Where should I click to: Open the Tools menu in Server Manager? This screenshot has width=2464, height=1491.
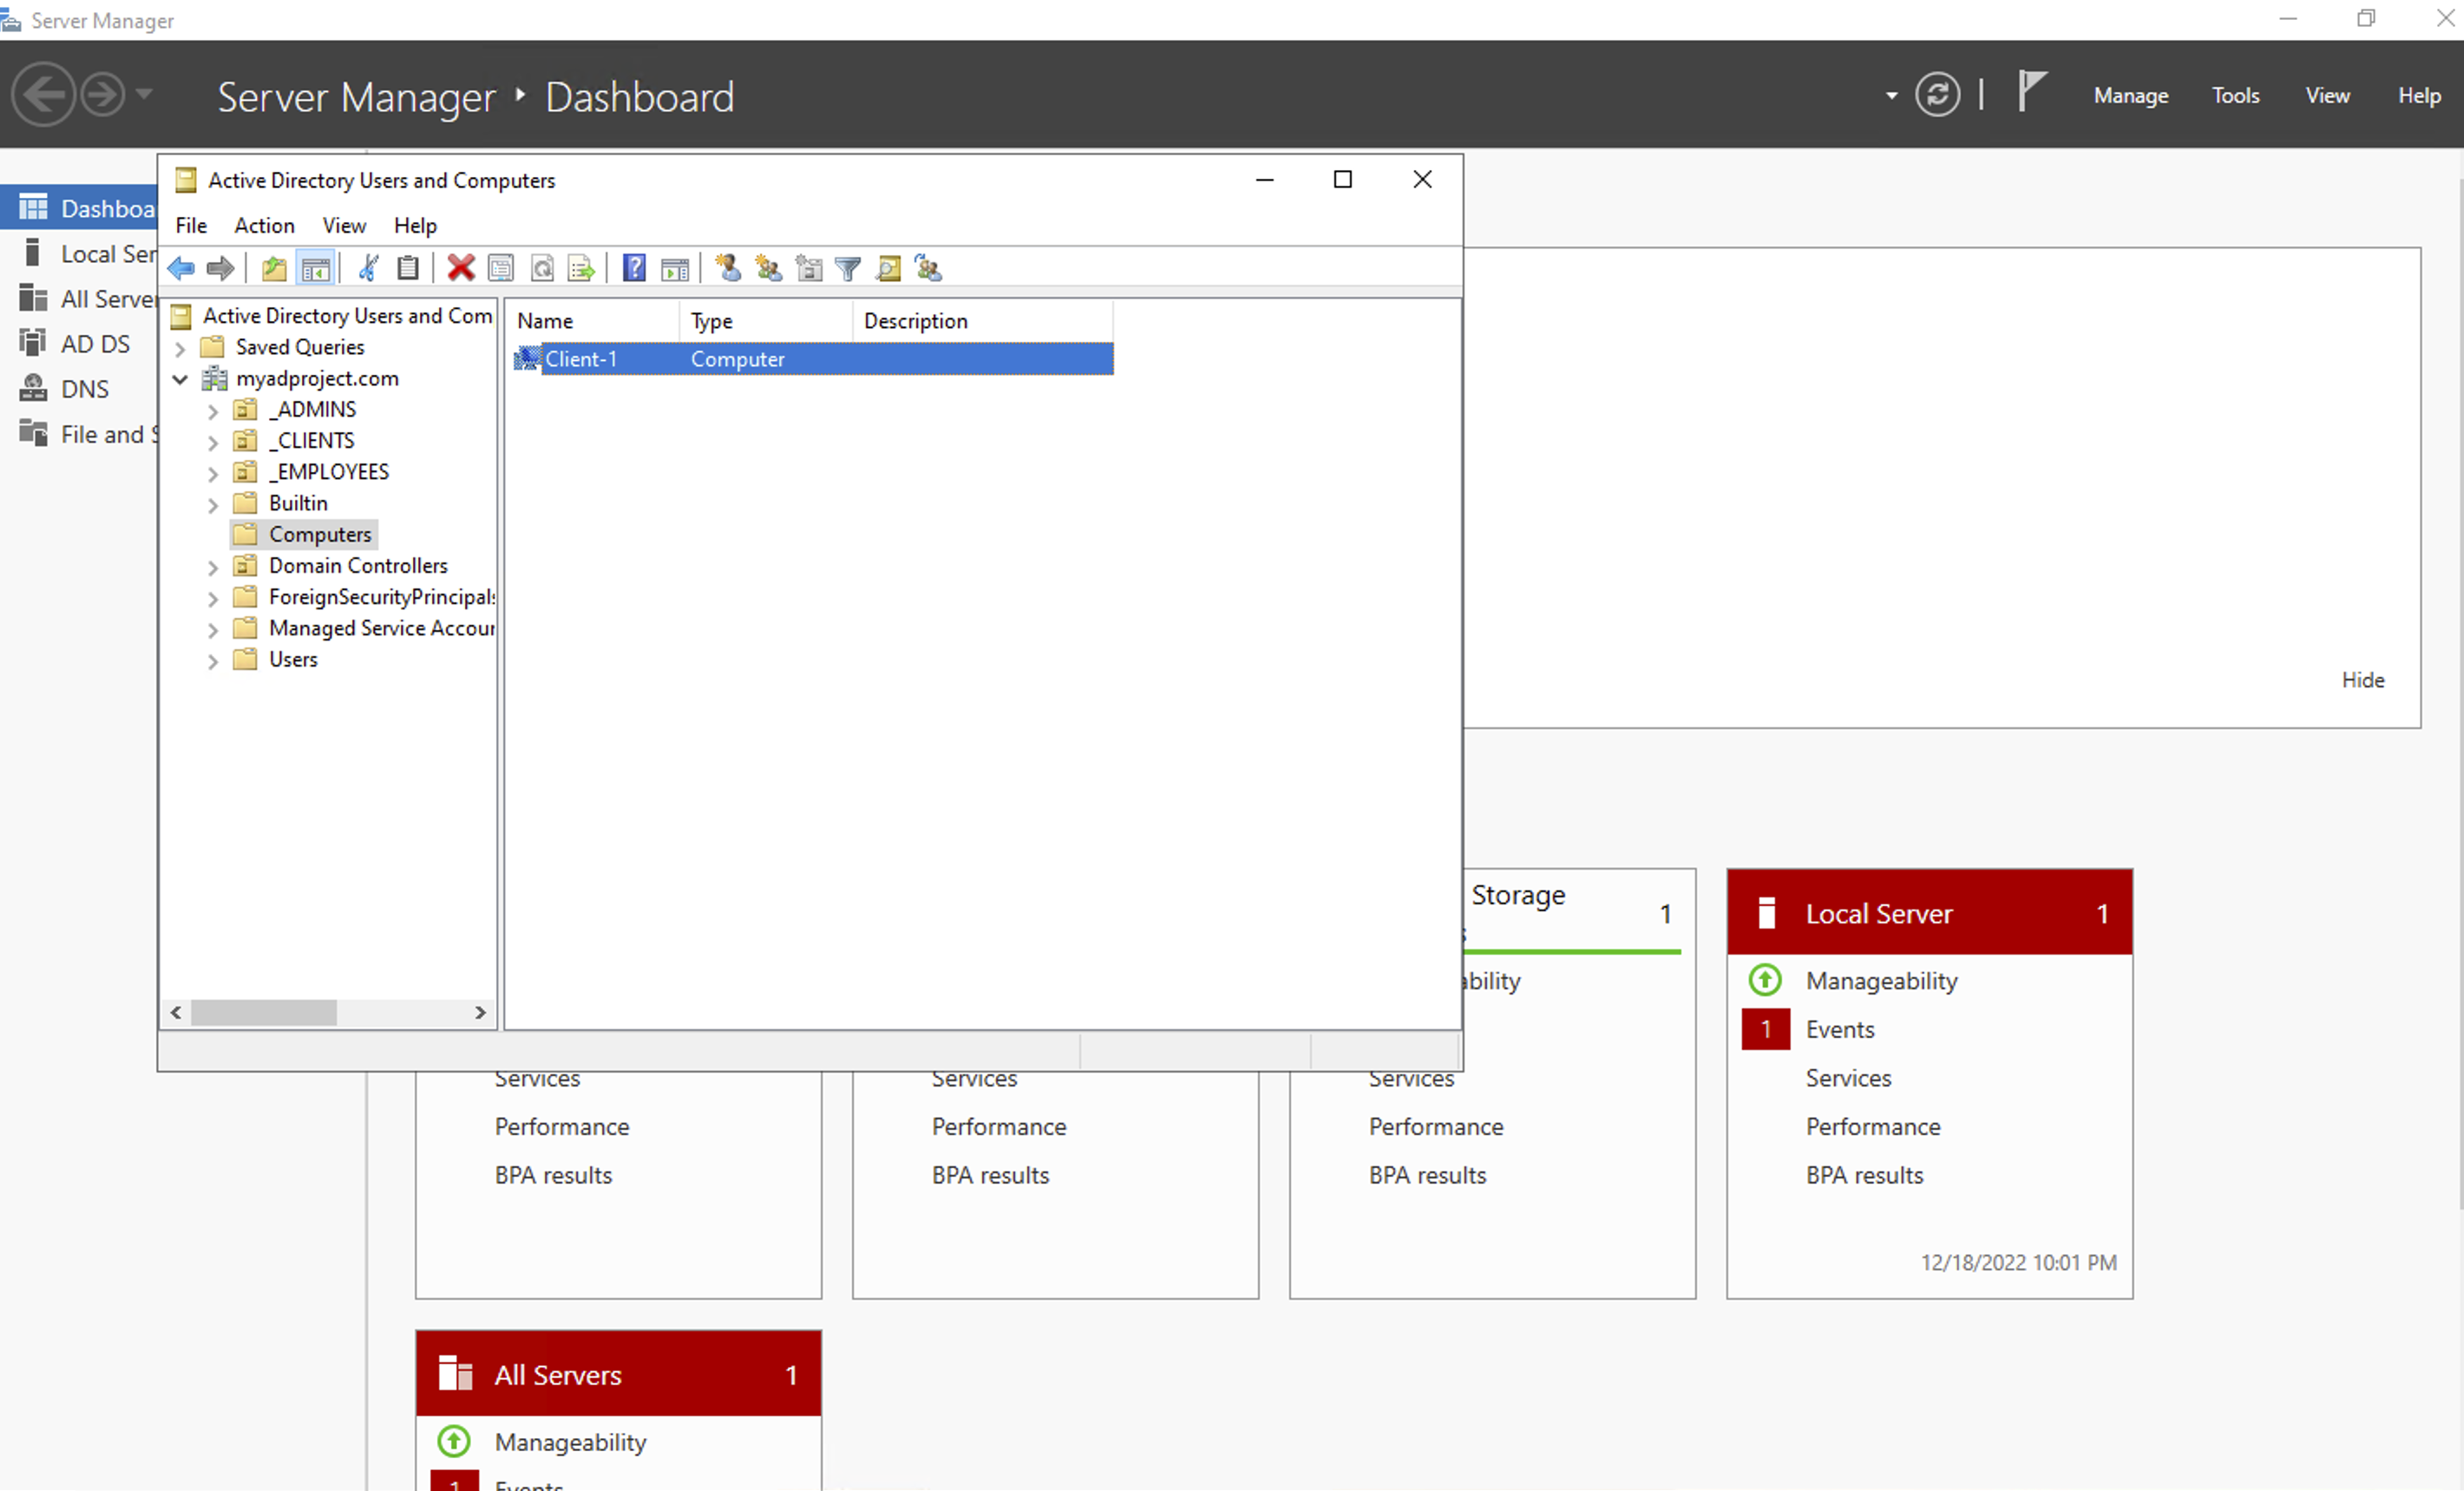(2235, 96)
